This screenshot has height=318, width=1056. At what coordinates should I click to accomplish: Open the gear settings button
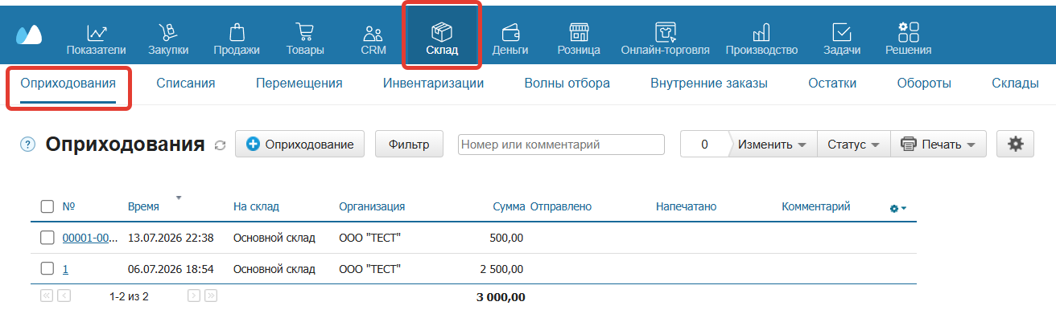coord(1016,145)
